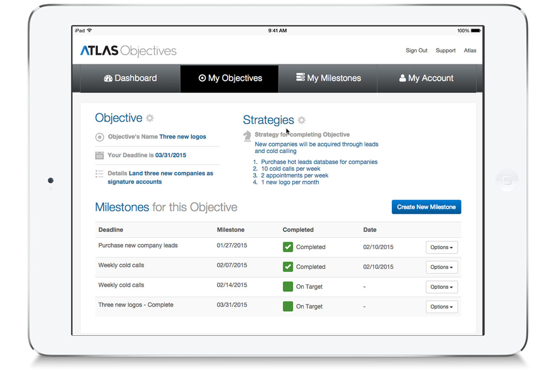Open the Support page

pos(445,51)
